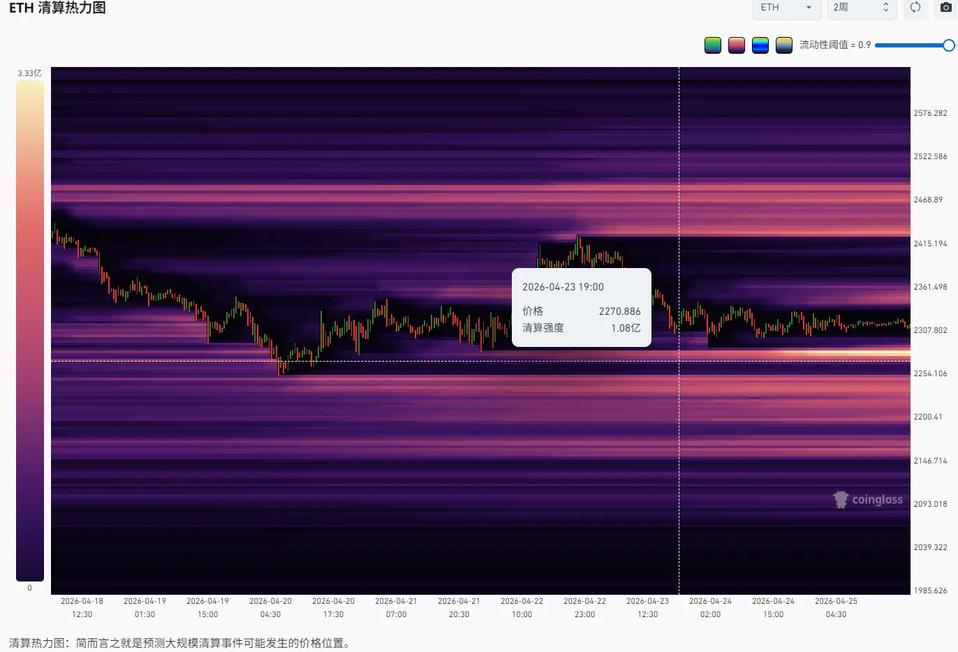Screen dimensions: 958x652
Task: Click the camera screenshot icon
Action: tap(945, 8)
